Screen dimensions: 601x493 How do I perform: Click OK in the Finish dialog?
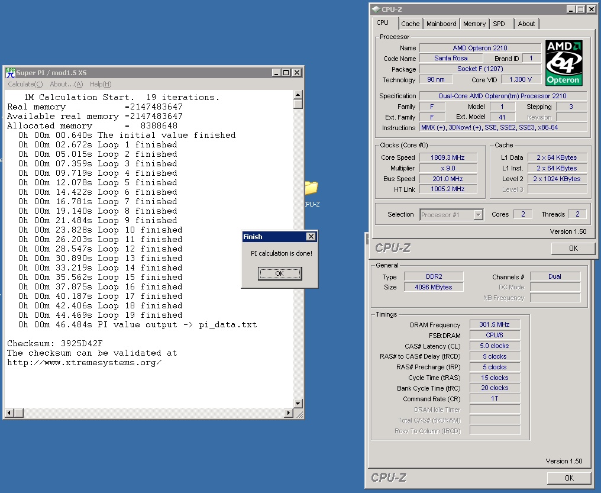[x=280, y=273]
